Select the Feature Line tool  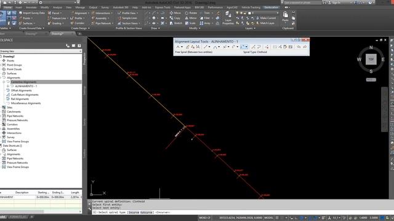click(58, 18)
